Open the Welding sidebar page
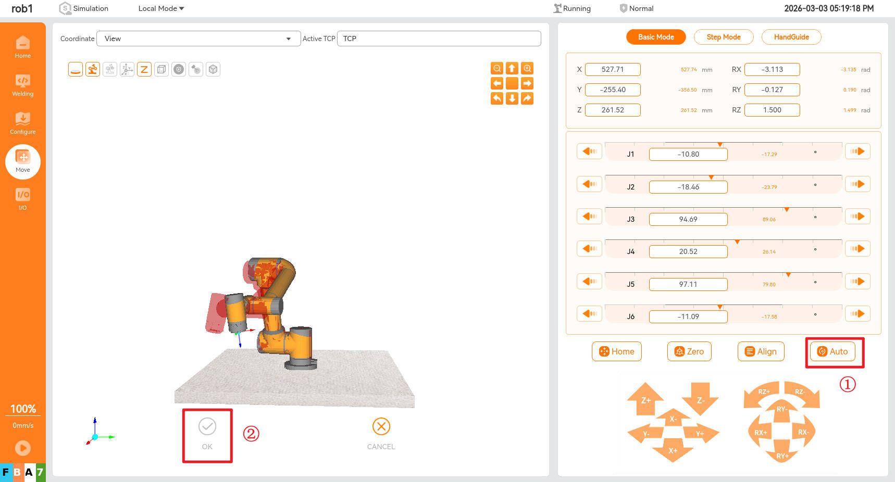 23,85
